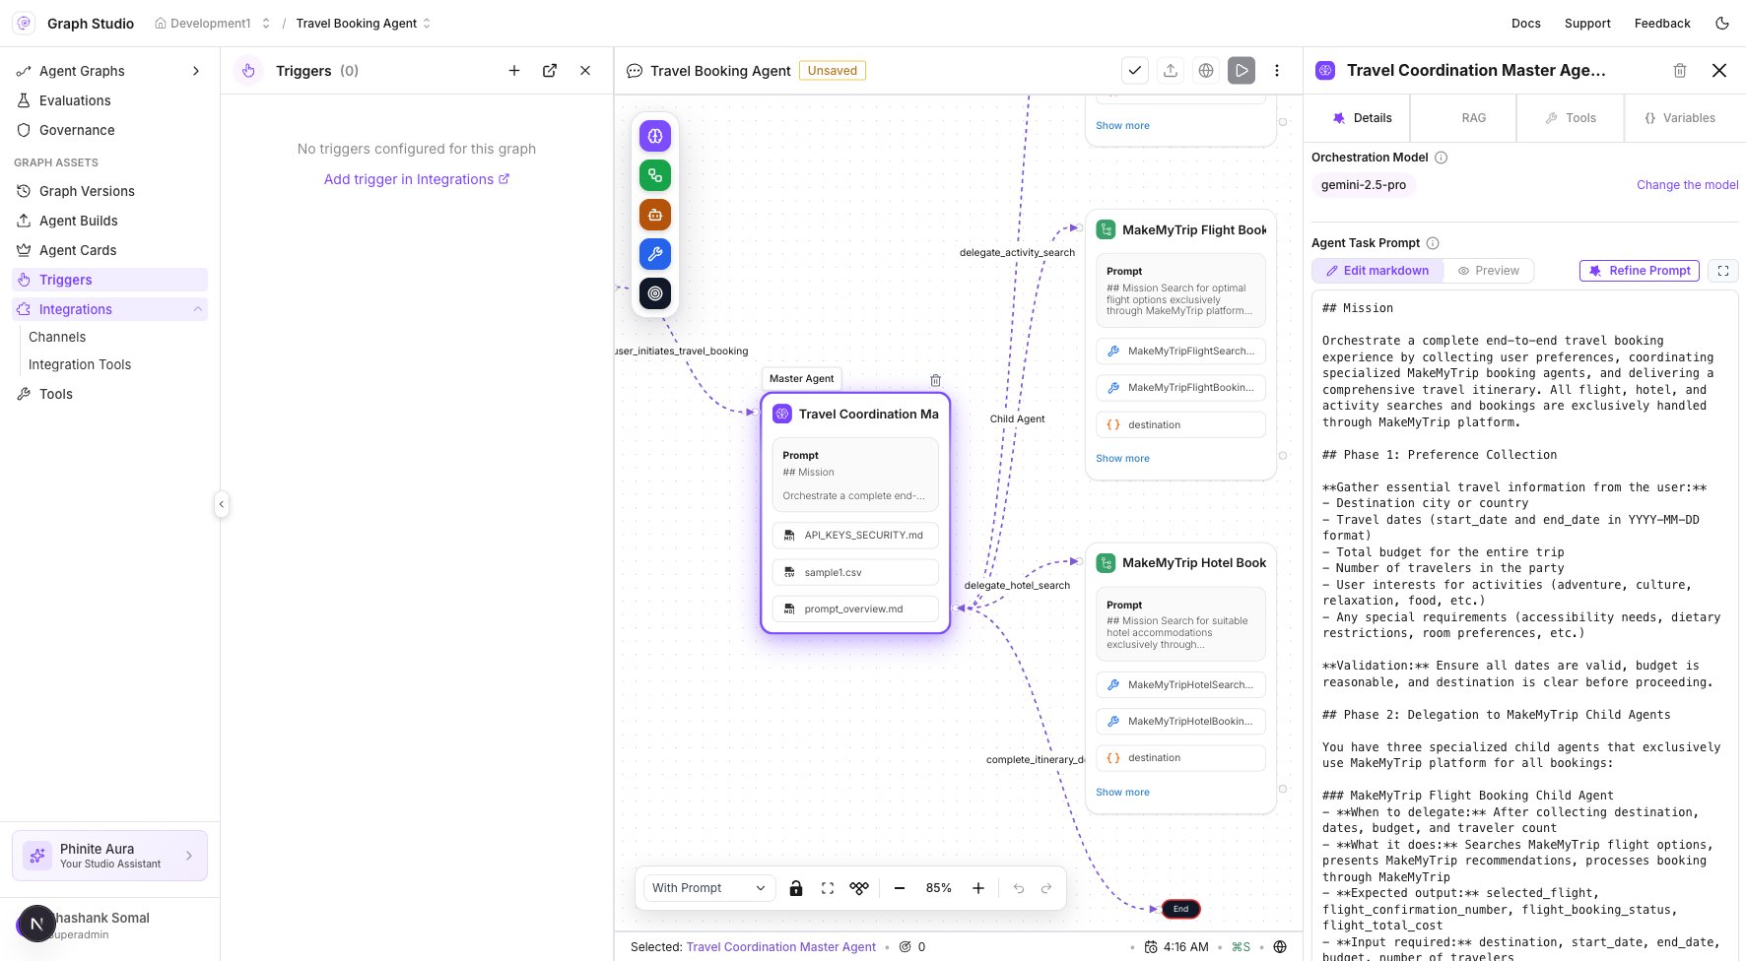
Task: Redo the canvas action
Action: point(1046,888)
